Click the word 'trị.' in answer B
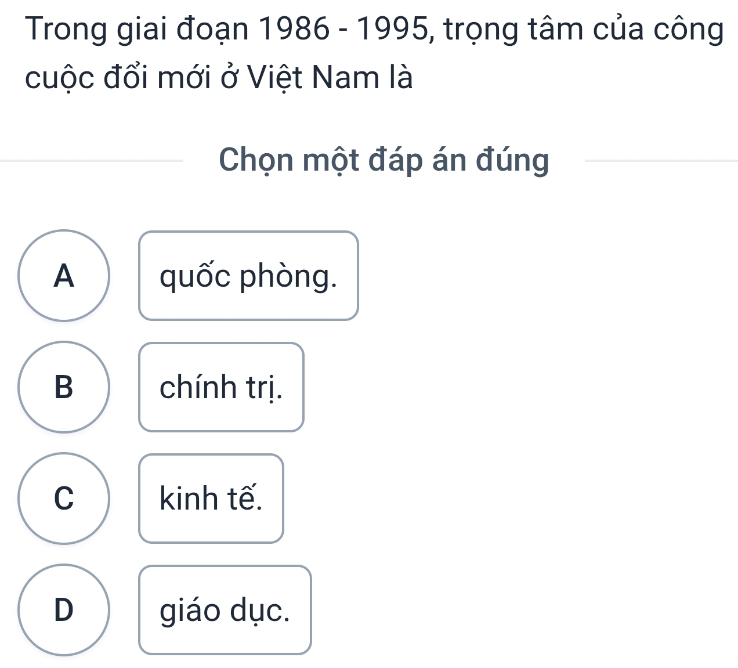 tap(267, 387)
